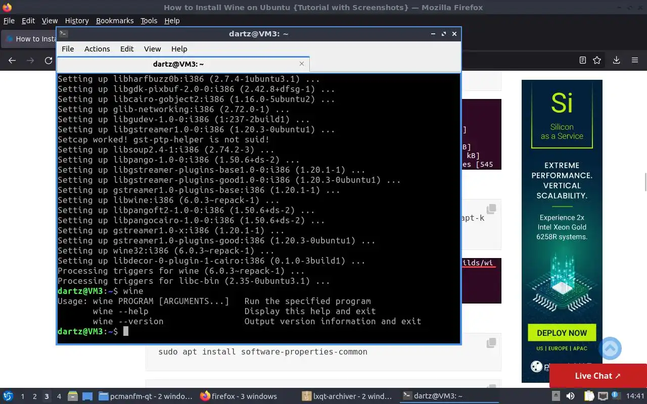This screenshot has width=647, height=404.
Task: Click Firefox reload button
Action: [x=49, y=60]
